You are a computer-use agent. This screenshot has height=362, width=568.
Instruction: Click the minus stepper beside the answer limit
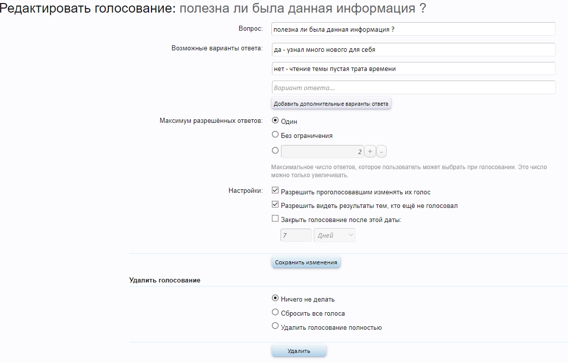[x=382, y=150]
